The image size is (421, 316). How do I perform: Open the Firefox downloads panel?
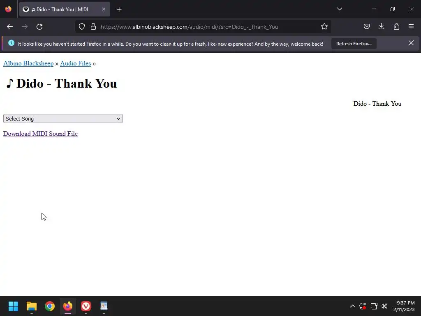pyautogui.click(x=381, y=26)
